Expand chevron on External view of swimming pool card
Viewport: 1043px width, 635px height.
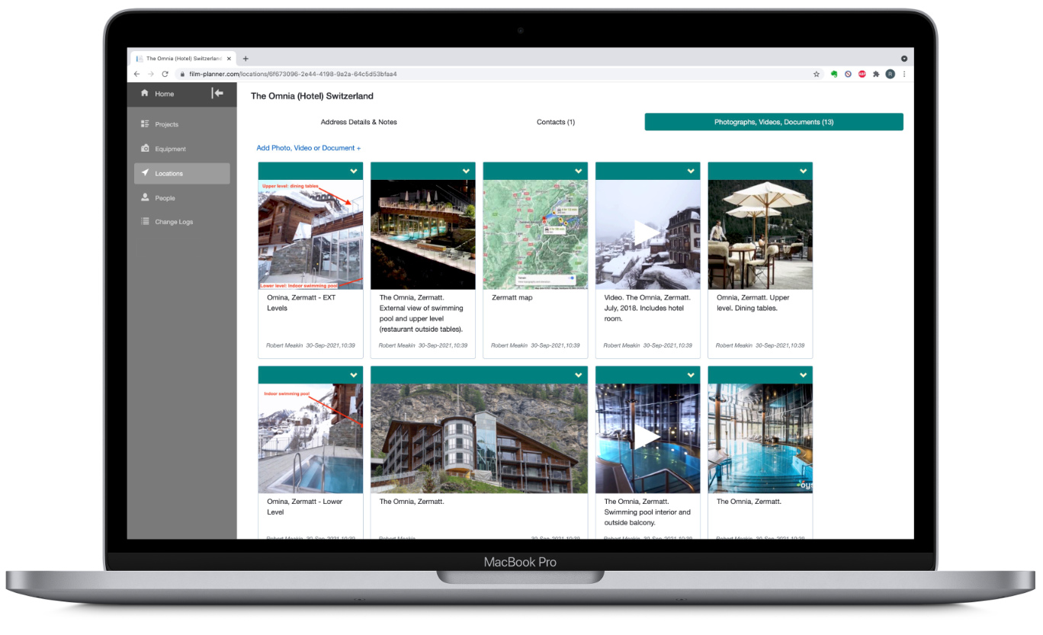466,171
